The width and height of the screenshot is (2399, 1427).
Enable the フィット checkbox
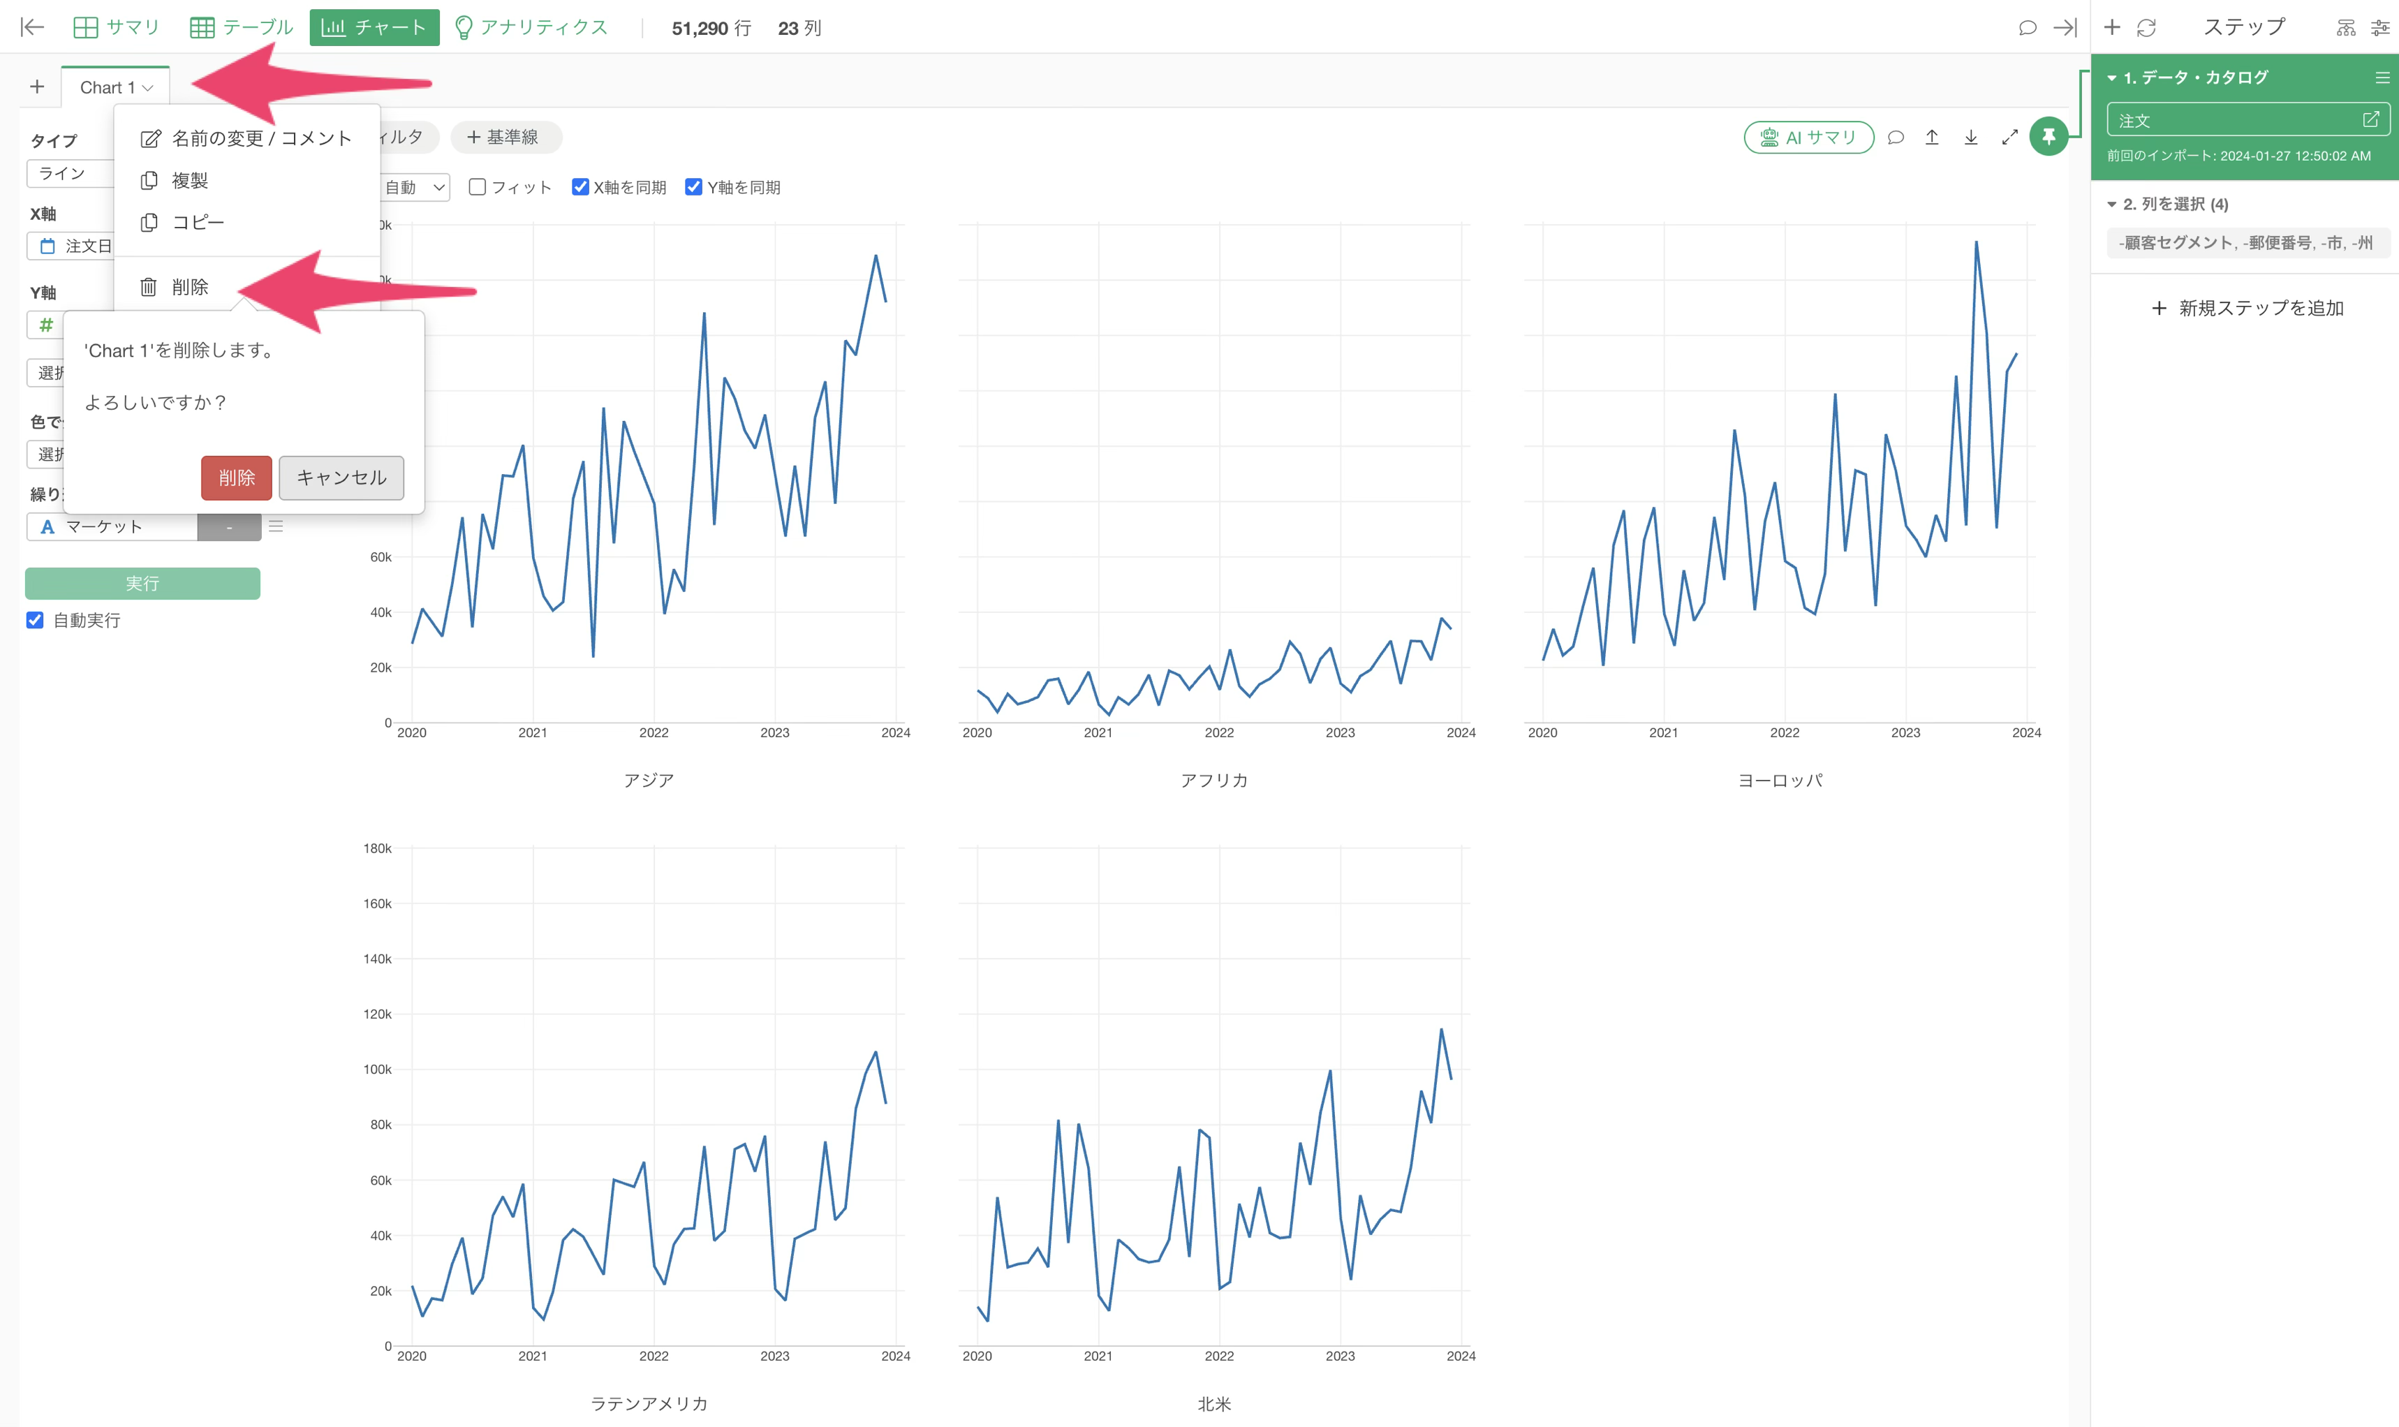pyautogui.click(x=477, y=186)
